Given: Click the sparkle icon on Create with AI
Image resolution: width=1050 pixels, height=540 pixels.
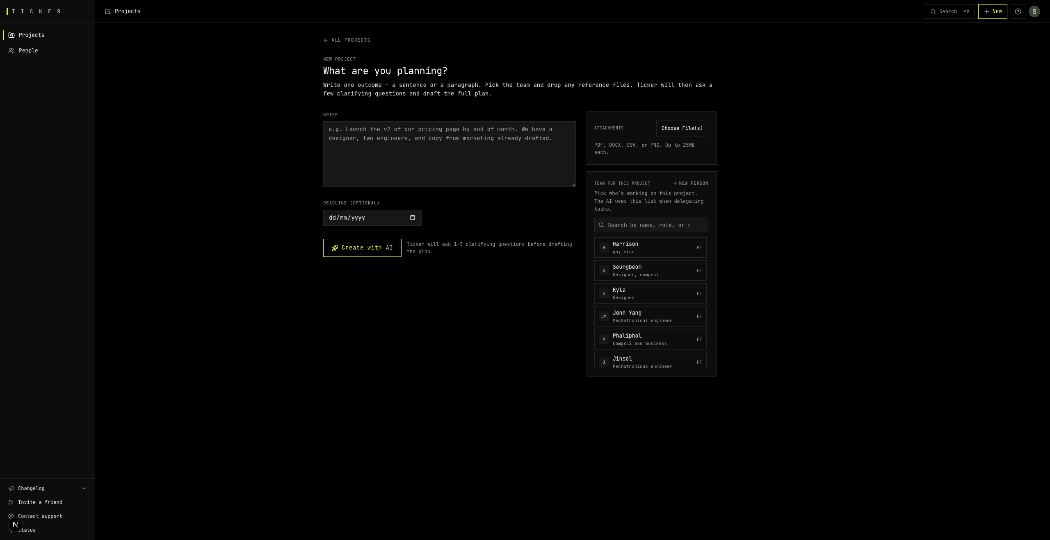Looking at the screenshot, I should pos(335,248).
